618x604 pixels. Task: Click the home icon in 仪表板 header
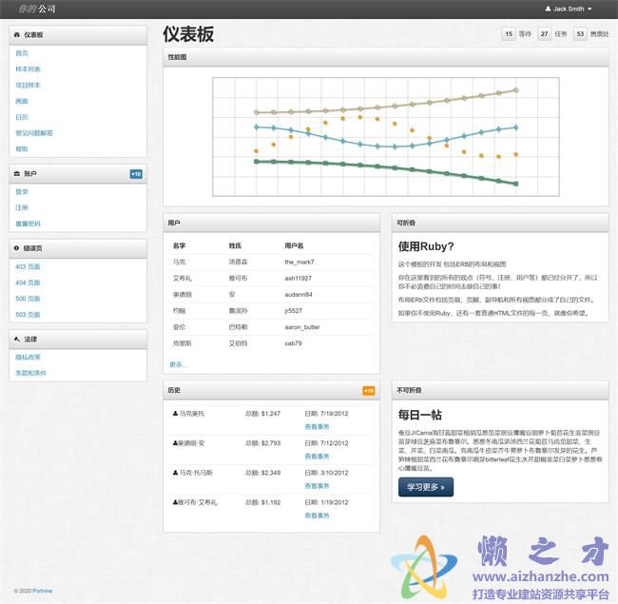pyautogui.click(x=17, y=34)
